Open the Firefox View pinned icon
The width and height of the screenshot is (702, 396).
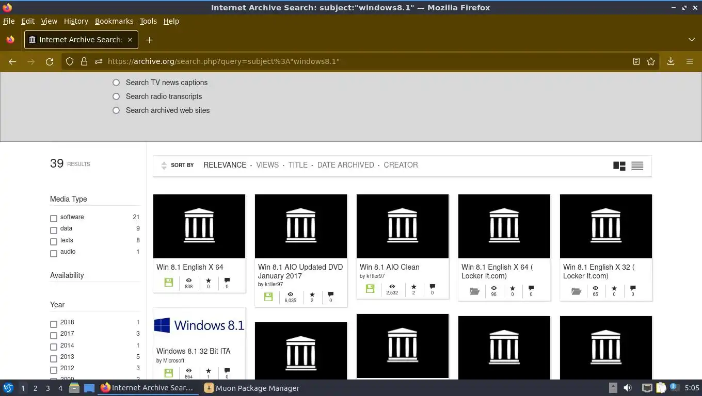coord(10,40)
